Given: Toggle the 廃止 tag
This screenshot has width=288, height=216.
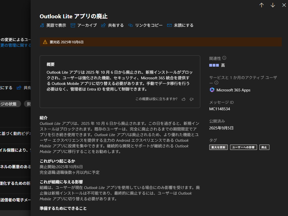Looking at the screenshot, I should pos(264,147).
